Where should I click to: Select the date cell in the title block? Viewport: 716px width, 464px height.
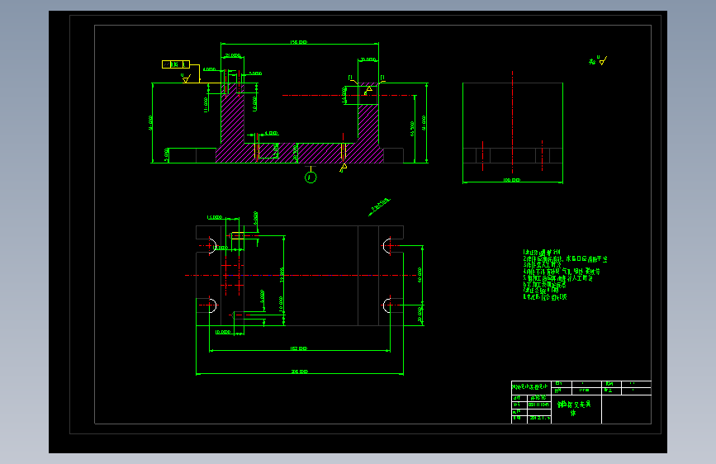pyautogui.click(x=539, y=418)
